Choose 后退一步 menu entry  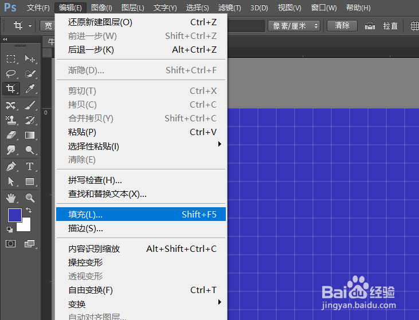[x=140, y=50]
